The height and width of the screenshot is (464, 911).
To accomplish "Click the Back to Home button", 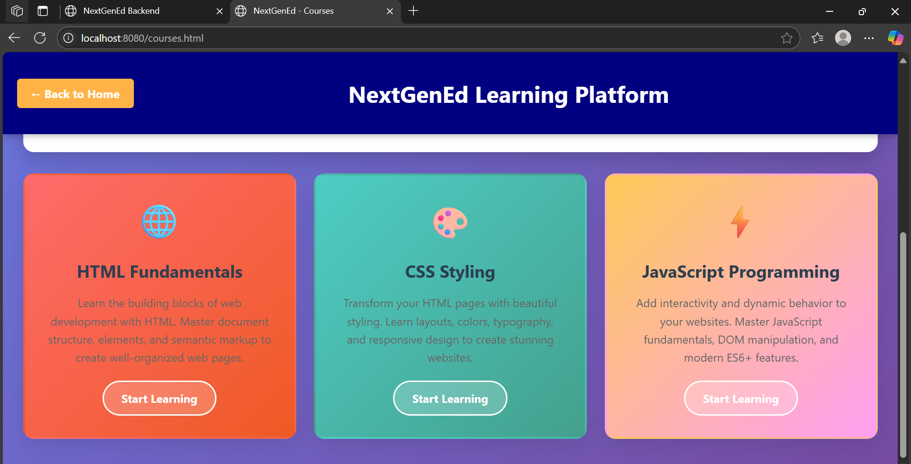I will pyautogui.click(x=75, y=93).
